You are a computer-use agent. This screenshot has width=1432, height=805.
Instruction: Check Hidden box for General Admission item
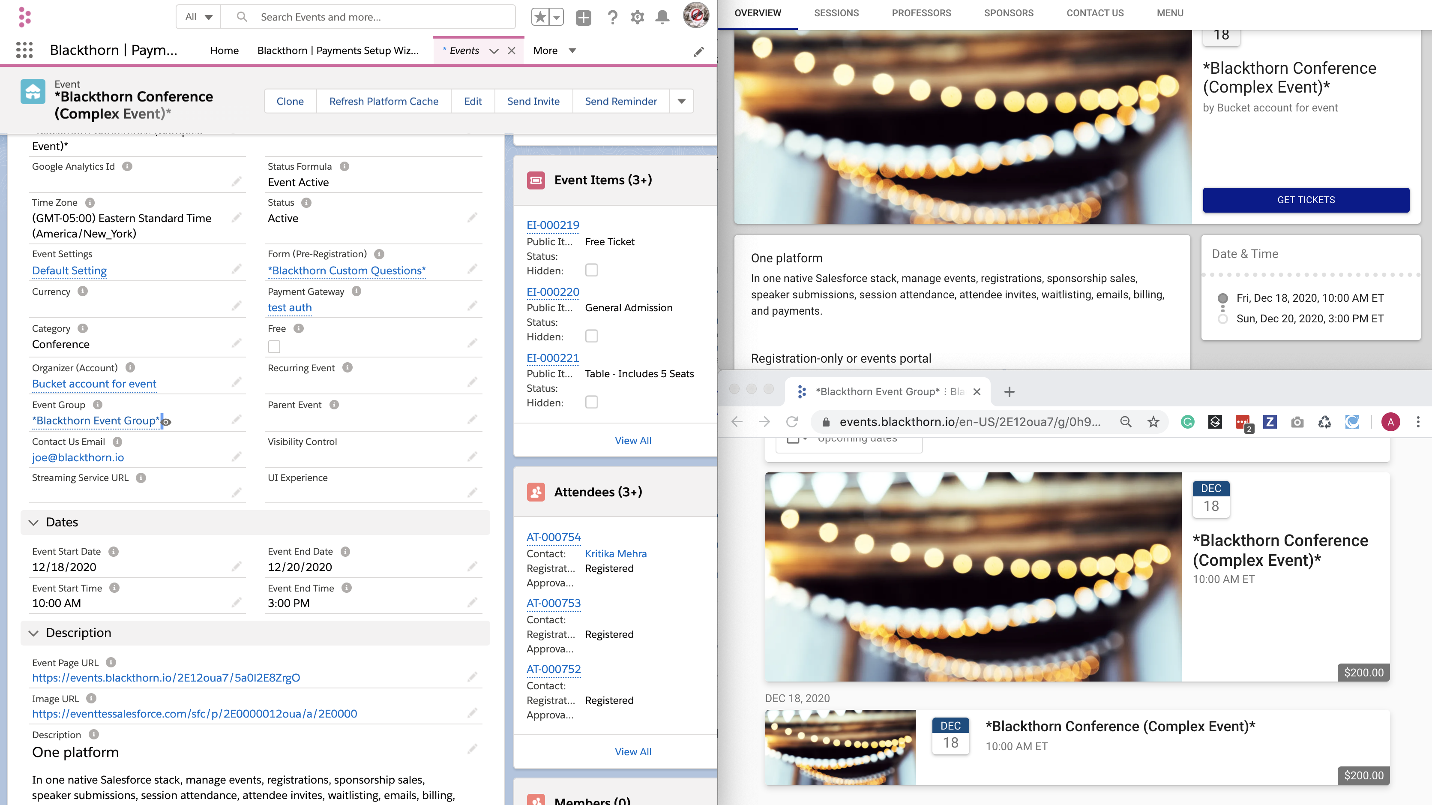(x=591, y=336)
